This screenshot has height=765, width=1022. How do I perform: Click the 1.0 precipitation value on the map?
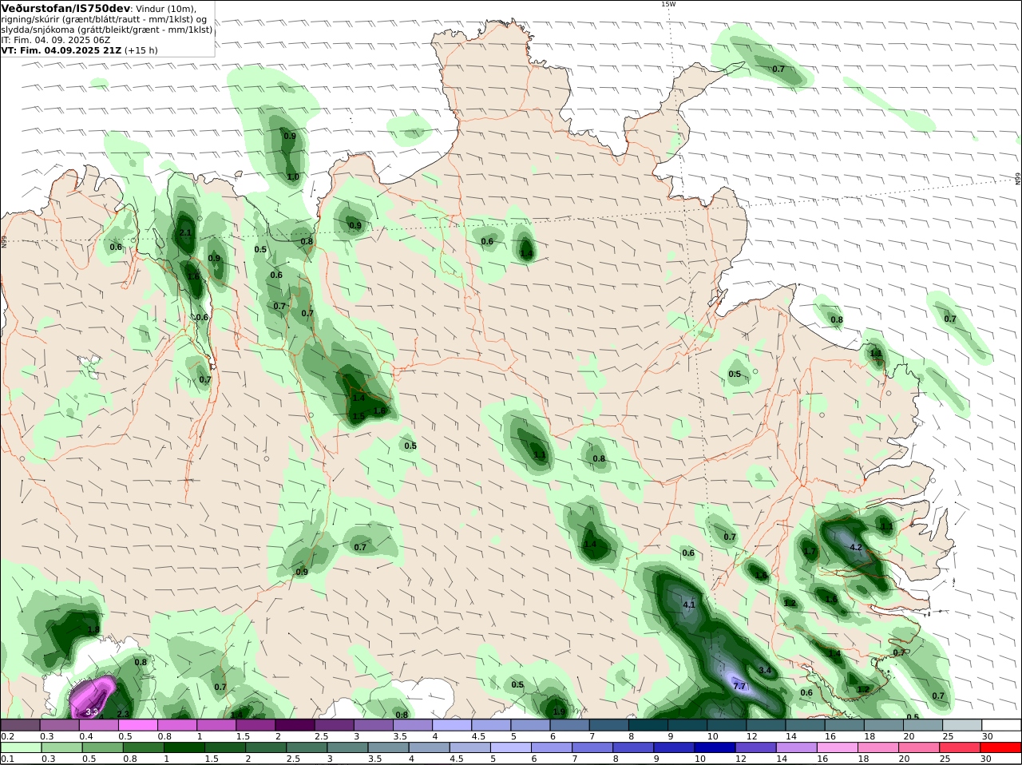293,177
